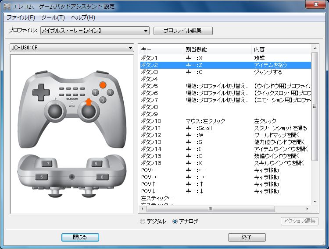Click the スキルウインドウを開く cell

(279, 163)
